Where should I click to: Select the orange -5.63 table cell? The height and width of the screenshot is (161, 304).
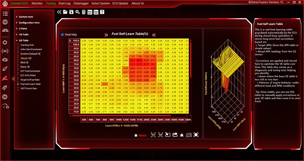click(x=104, y=84)
